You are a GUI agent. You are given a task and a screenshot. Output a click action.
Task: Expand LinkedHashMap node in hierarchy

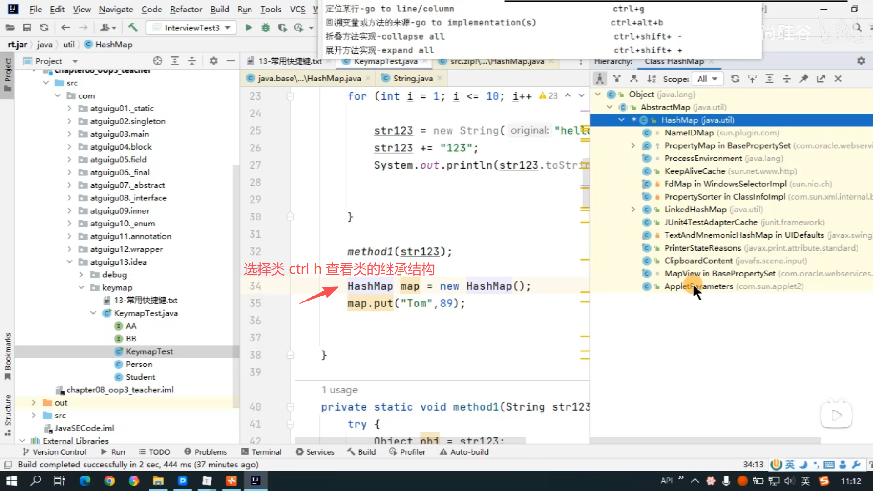point(633,210)
